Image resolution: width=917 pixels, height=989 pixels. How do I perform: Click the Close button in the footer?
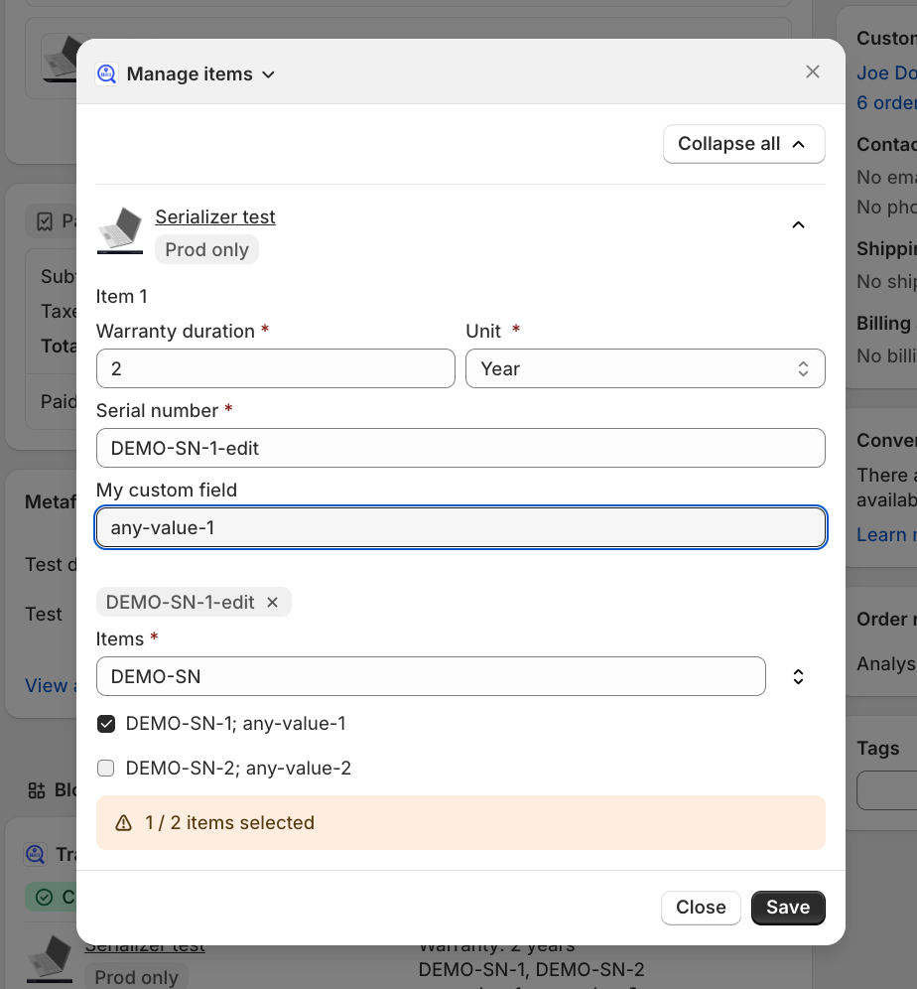coord(701,908)
